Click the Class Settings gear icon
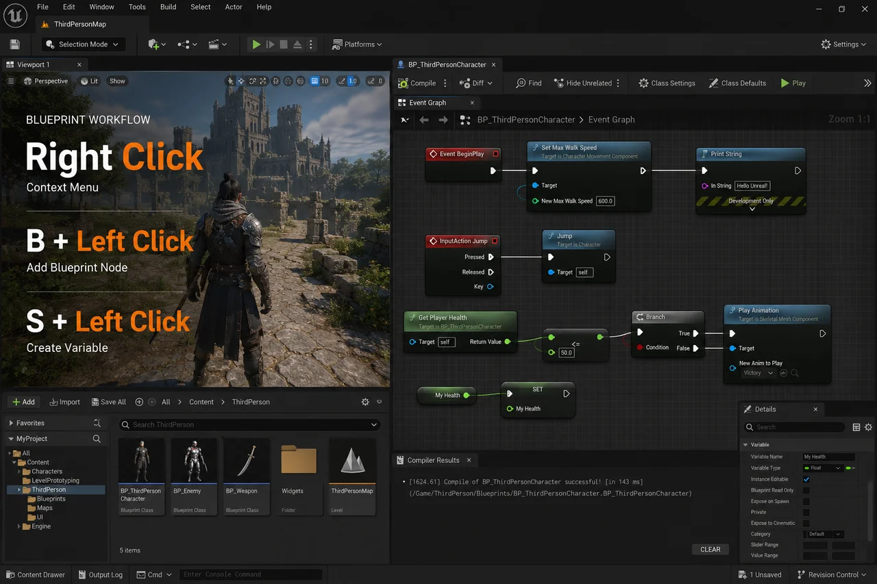The width and height of the screenshot is (877, 584). (x=643, y=83)
